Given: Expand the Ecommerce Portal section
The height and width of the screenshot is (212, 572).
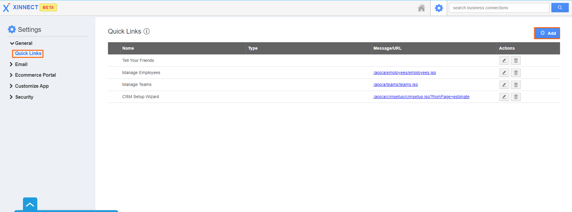Looking at the screenshot, I should (x=33, y=75).
